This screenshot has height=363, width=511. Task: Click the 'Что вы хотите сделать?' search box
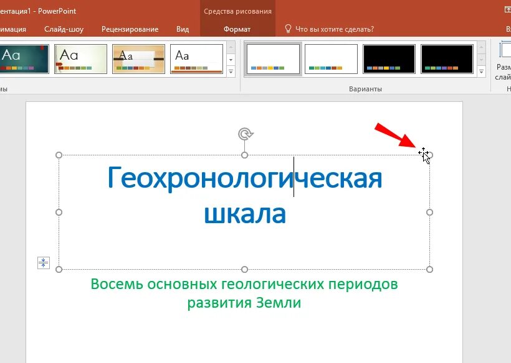(x=335, y=29)
